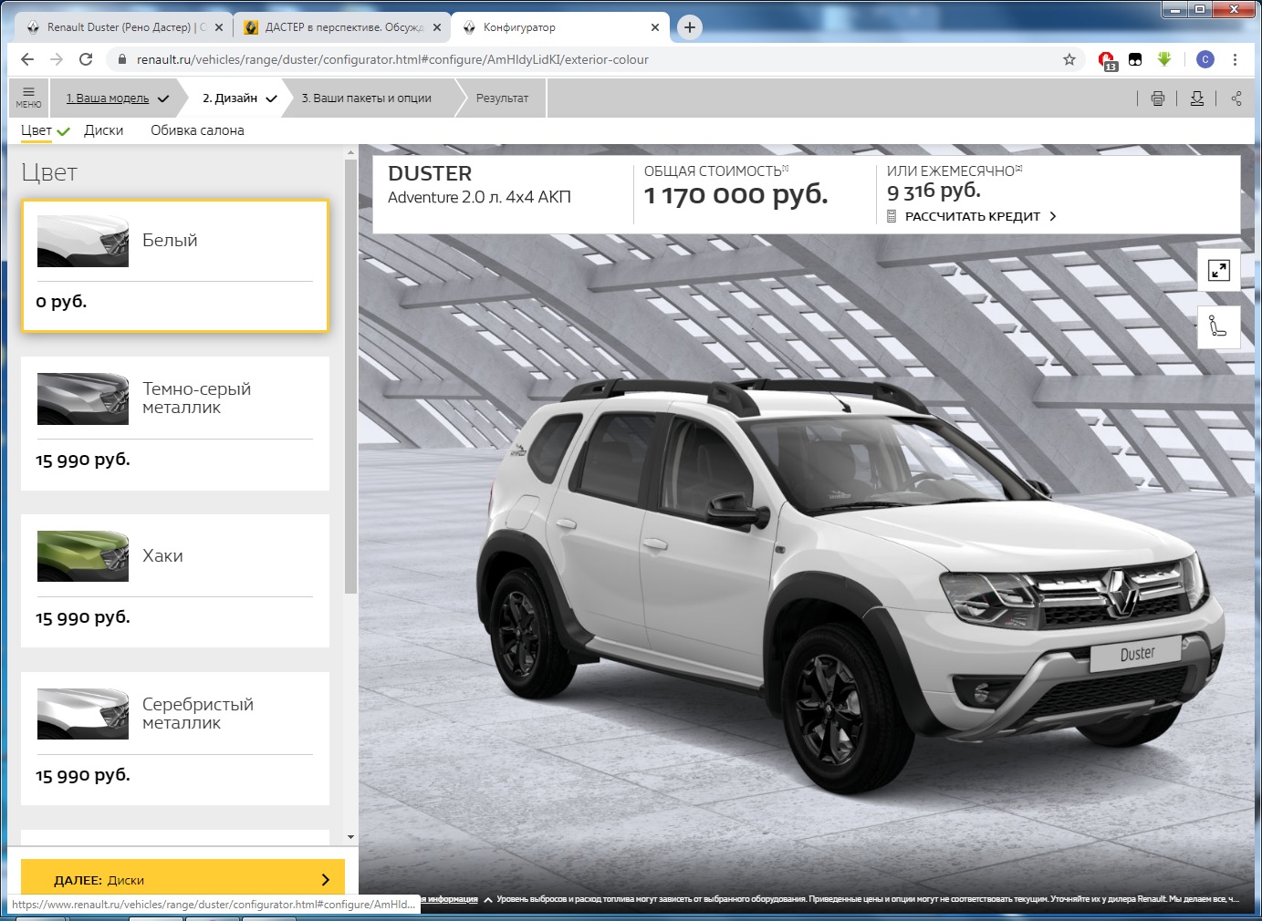The height and width of the screenshot is (921, 1262).
Task: Click the address bar URL
Action: click(x=392, y=59)
